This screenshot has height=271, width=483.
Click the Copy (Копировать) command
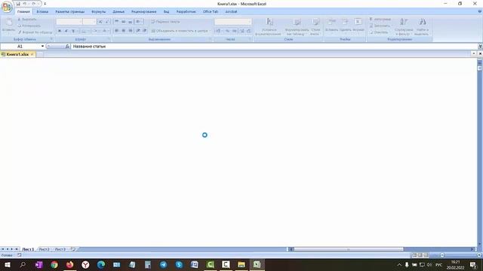[29, 26]
